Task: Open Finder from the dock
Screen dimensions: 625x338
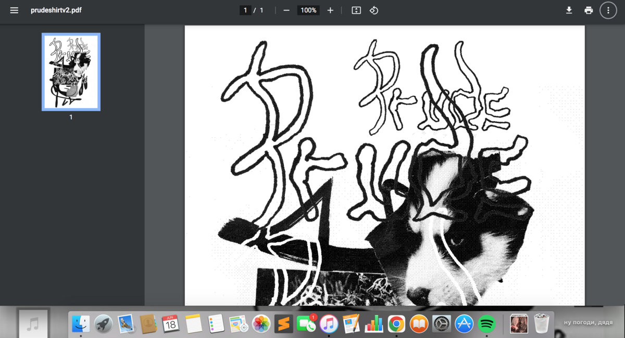Action: click(x=81, y=324)
